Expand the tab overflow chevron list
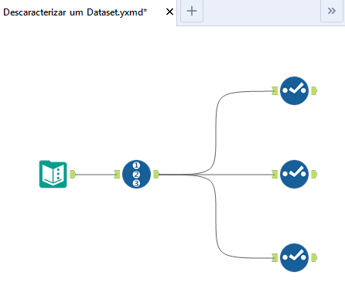The width and height of the screenshot is (345, 289). click(x=332, y=11)
